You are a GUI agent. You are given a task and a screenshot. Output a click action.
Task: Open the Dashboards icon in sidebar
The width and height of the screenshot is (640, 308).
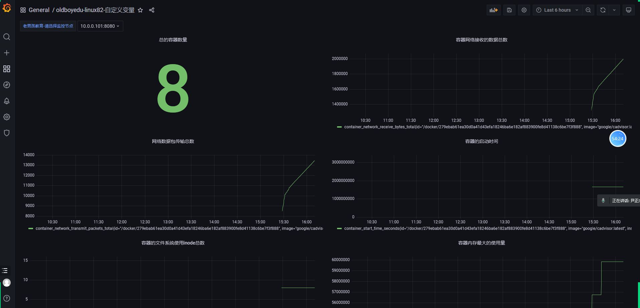point(7,69)
